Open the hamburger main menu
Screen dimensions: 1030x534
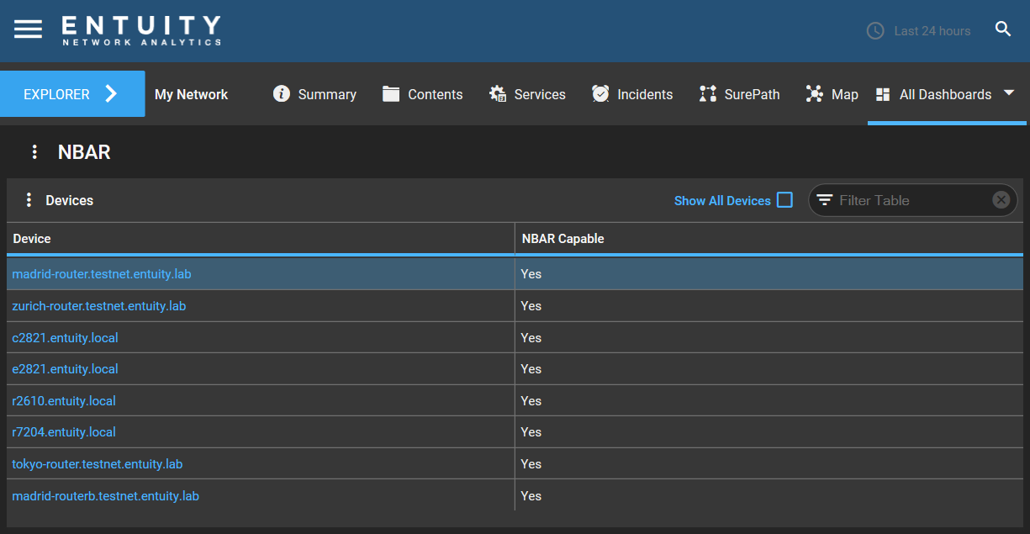[x=28, y=29]
